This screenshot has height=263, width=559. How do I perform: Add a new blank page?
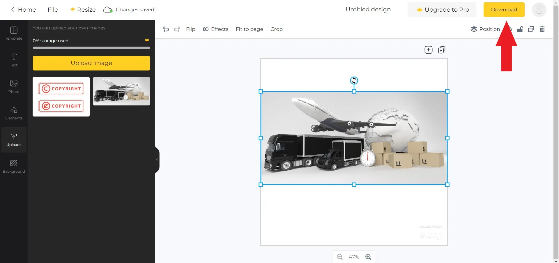tap(428, 50)
